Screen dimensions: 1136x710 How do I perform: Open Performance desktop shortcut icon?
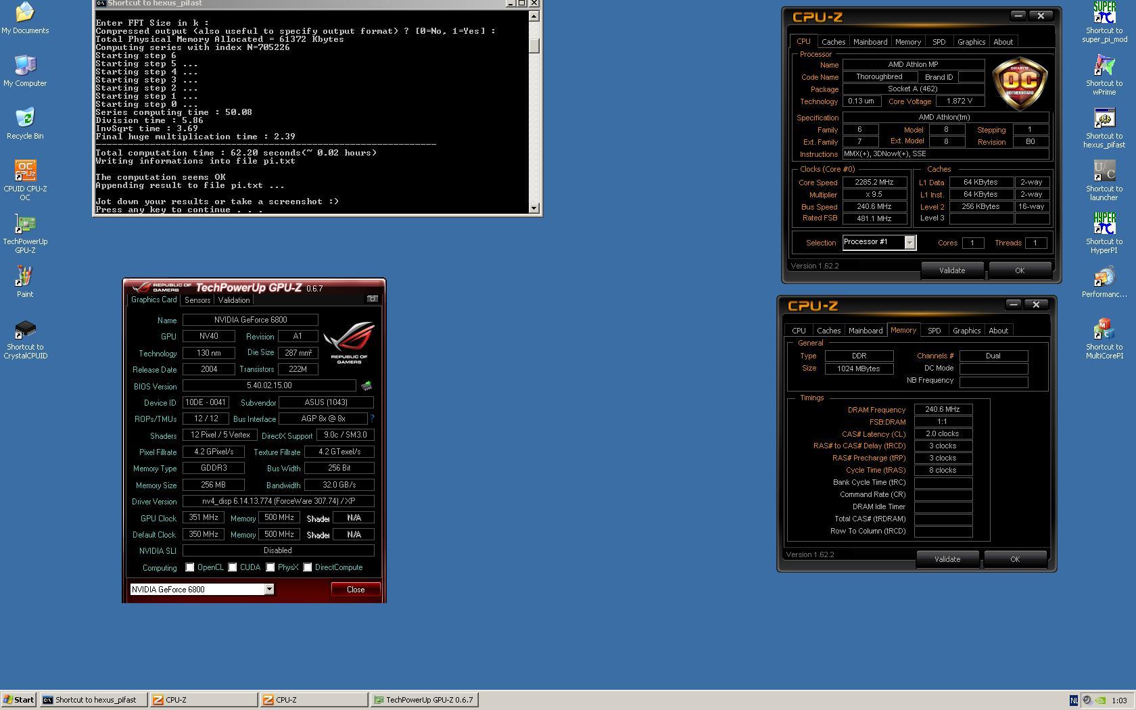1104,281
